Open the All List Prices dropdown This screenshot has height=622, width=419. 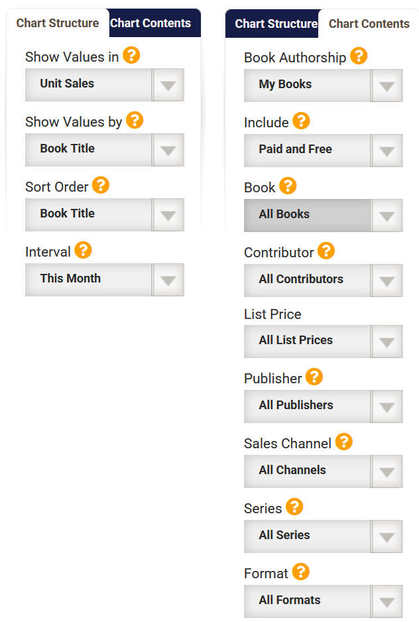pyautogui.click(x=323, y=341)
